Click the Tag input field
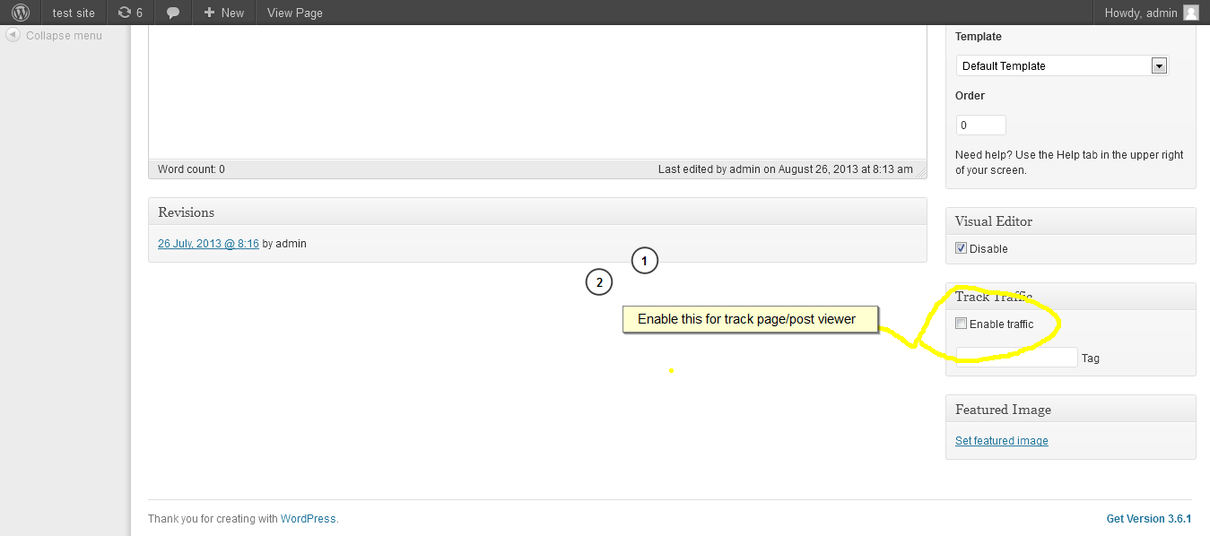This screenshot has height=536, width=1210. click(x=1016, y=357)
